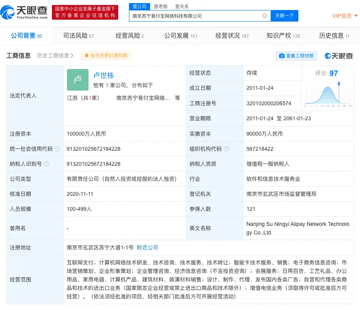360x313 pixels.
Task: Switch to 司法风险 tab
Action: point(78,36)
